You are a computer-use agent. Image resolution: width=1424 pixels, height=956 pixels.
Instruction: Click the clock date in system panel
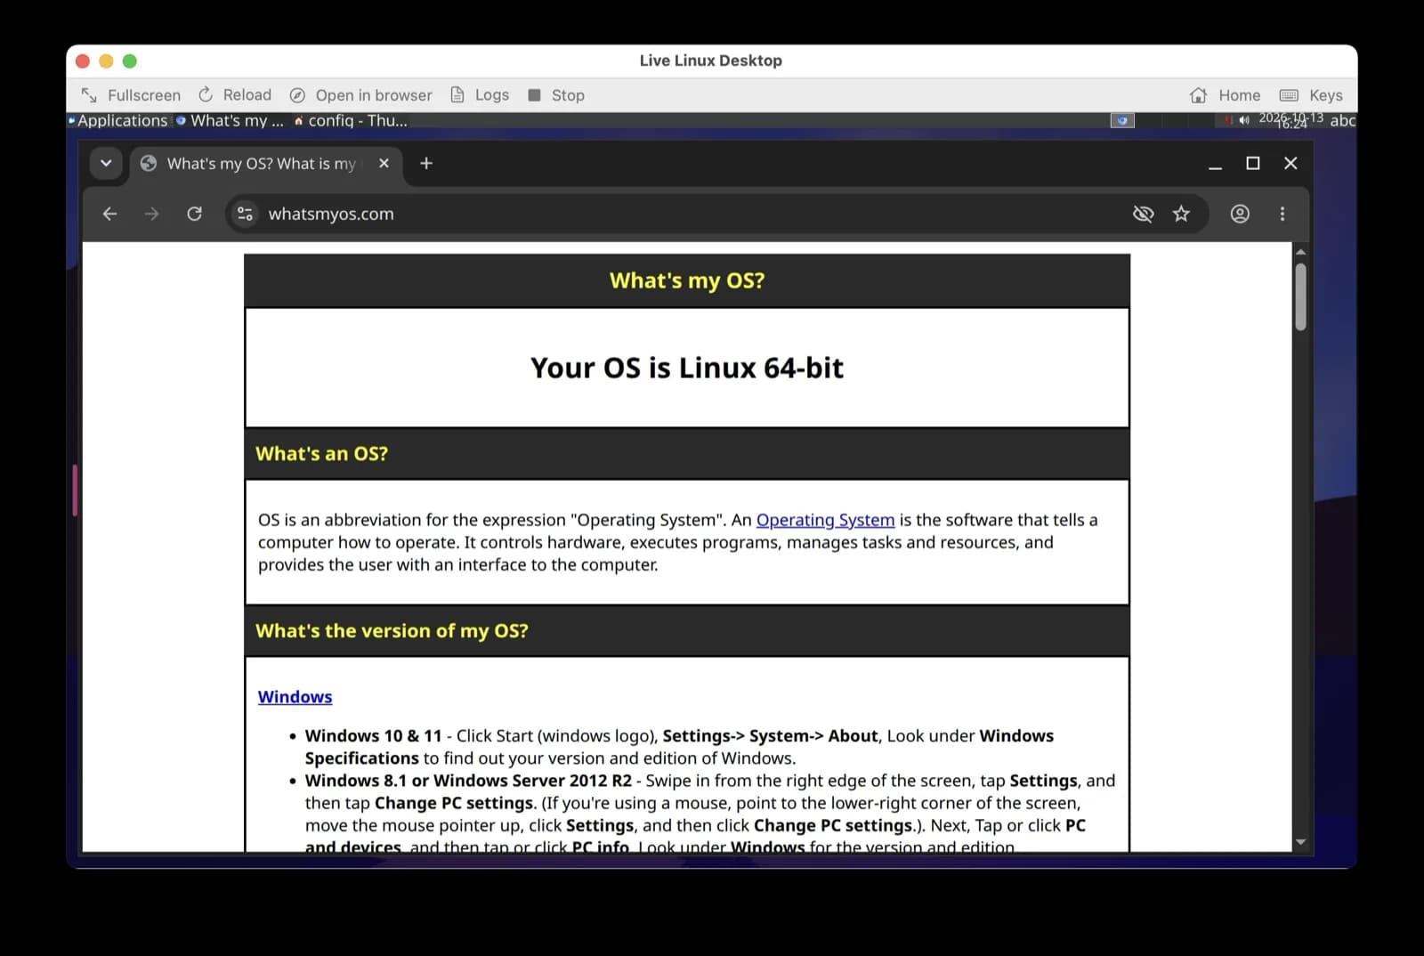coord(1290,120)
